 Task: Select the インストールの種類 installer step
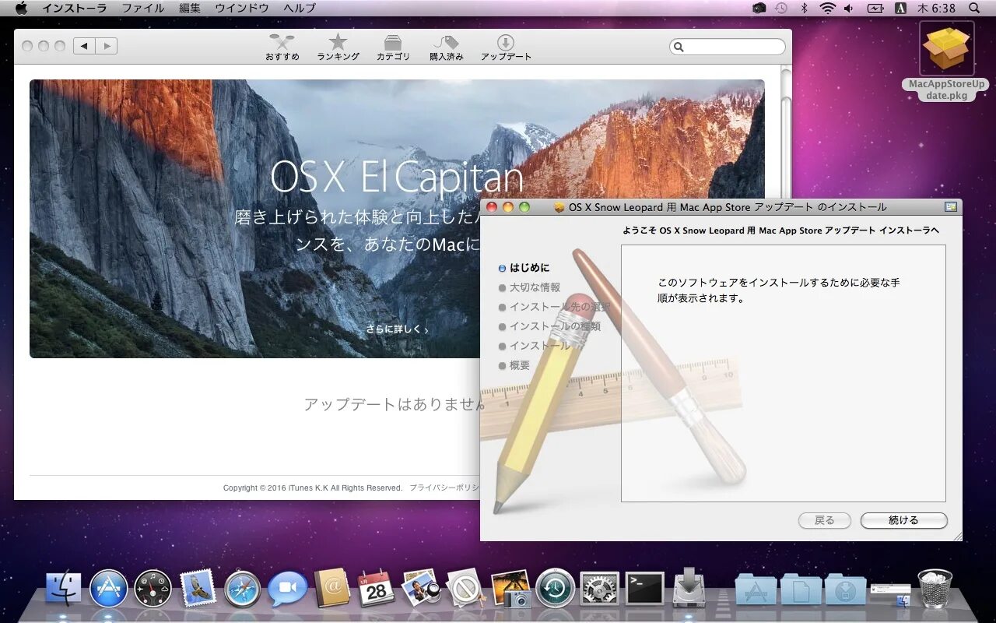click(549, 326)
